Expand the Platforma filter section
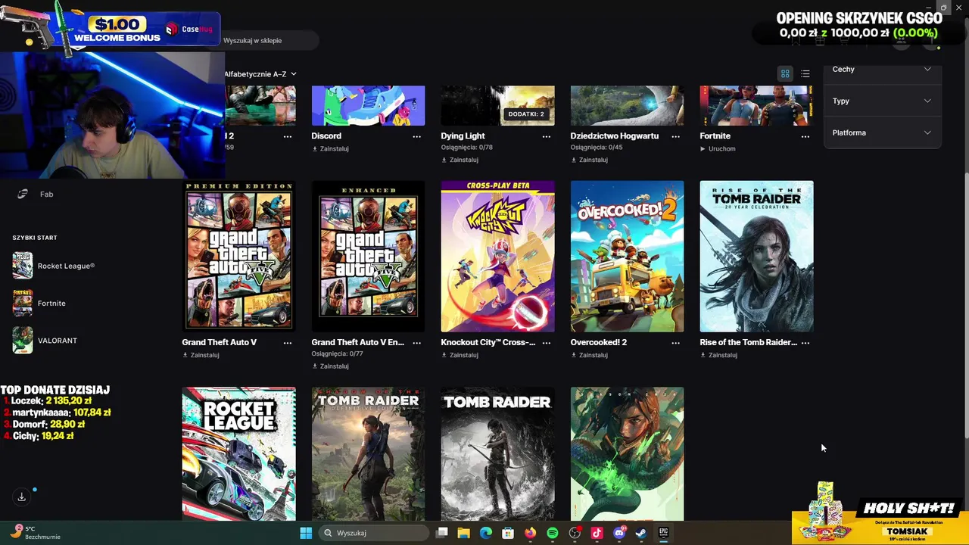969x545 pixels. point(882,132)
